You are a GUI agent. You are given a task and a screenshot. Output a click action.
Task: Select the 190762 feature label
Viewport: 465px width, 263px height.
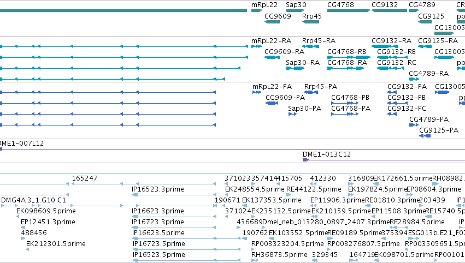[x=255, y=233]
